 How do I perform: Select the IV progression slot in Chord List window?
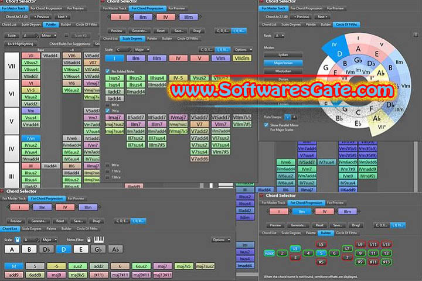pos(65,207)
